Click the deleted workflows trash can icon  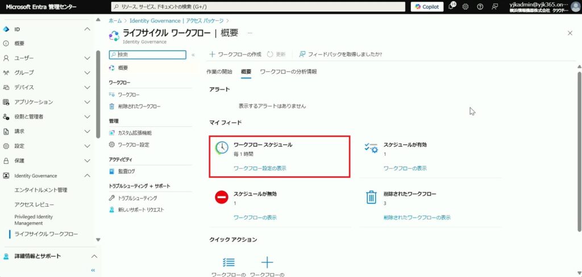point(371,197)
